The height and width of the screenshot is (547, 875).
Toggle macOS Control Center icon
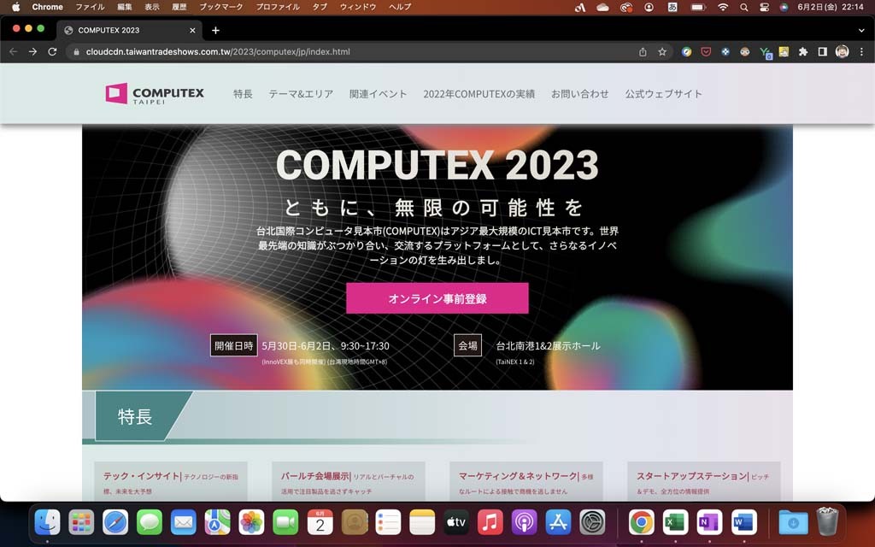click(x=764, y=7)
